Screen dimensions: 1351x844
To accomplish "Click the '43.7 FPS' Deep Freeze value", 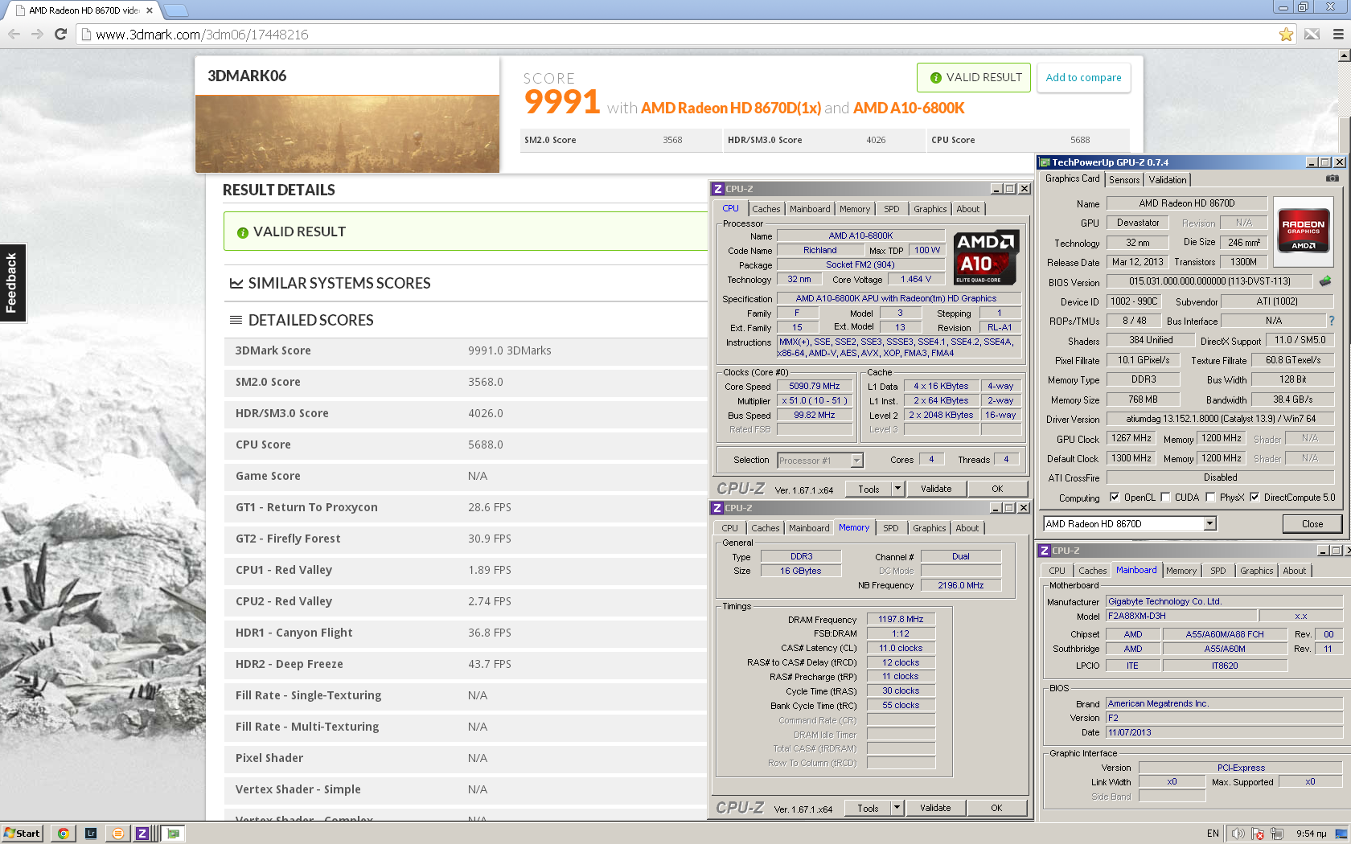I will (490, 664).
